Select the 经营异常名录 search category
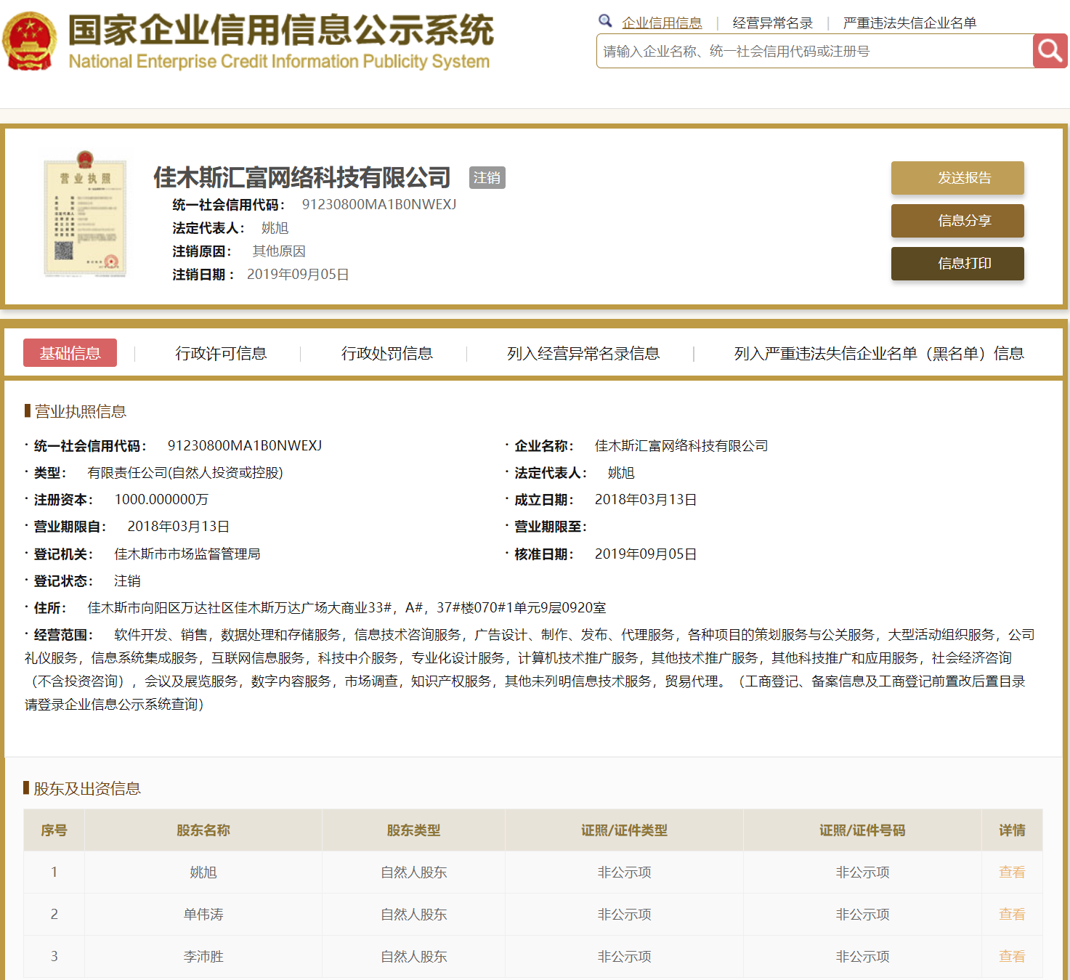Screen dimensions: 1070x980 tap(772, 23)
